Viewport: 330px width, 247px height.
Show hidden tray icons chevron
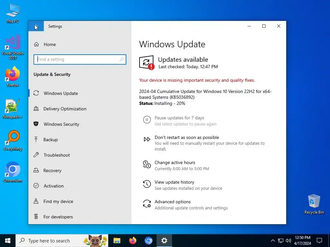tap(273, 241)
